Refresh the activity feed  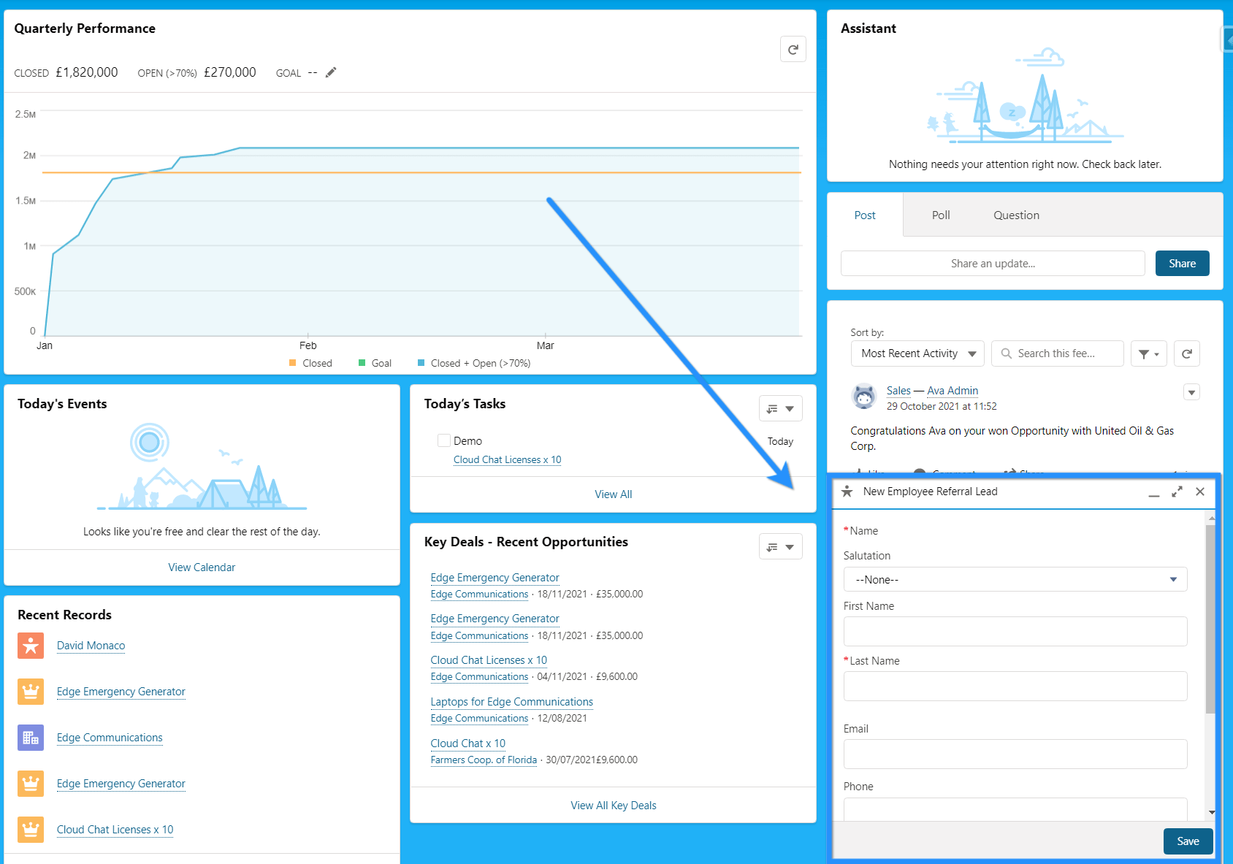(1186, 353)
